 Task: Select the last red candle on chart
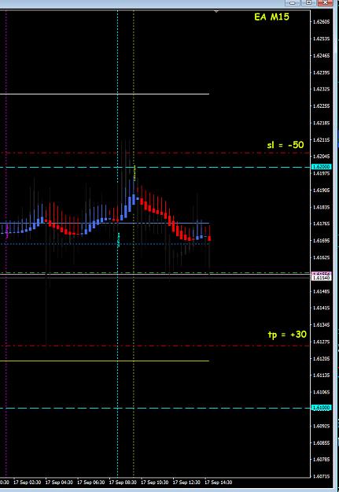(209, 239)
